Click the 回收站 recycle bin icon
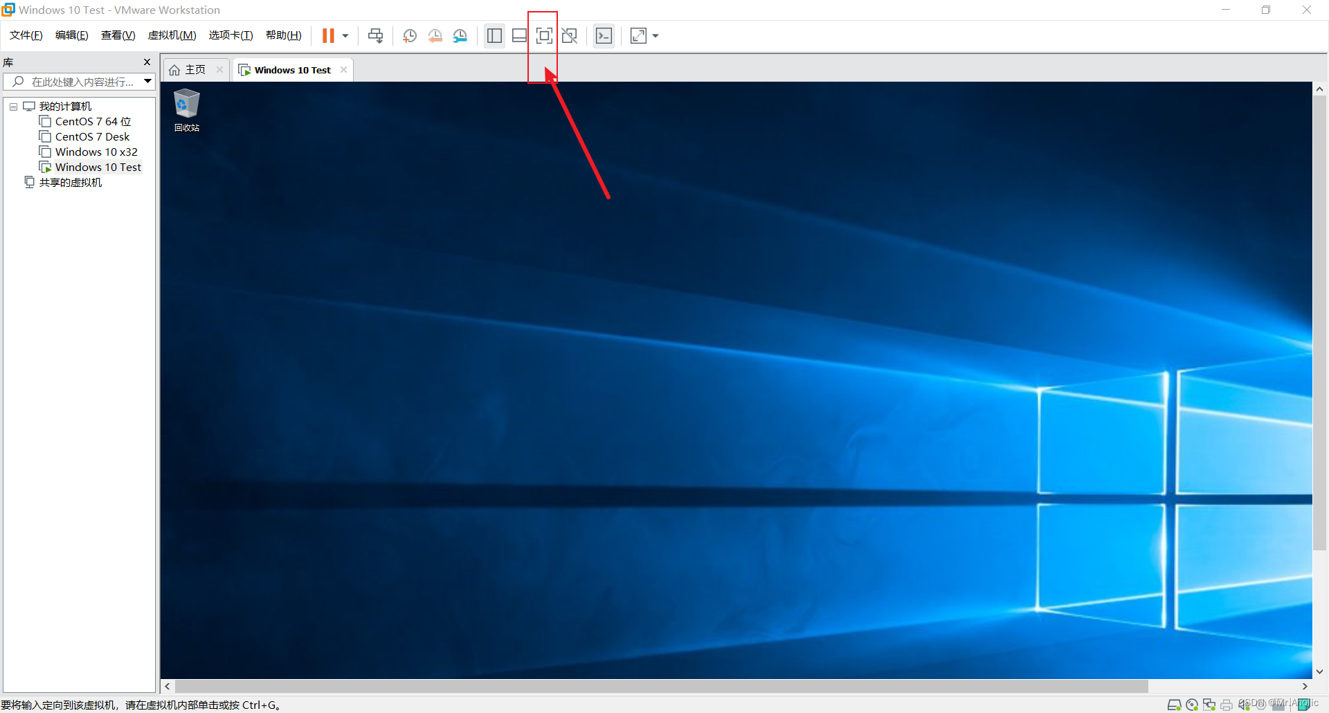1329x713 pixels. (187, 110)
